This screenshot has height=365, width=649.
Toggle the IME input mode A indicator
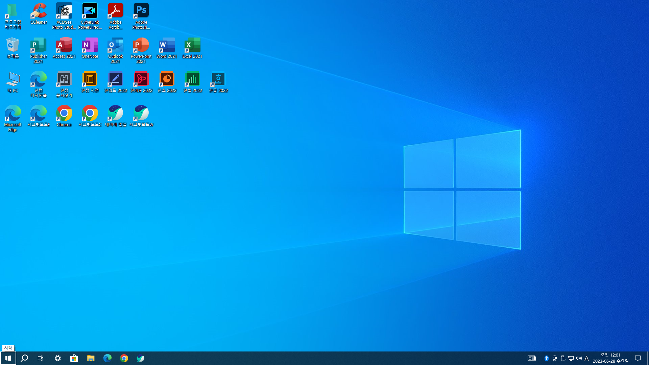coord(587,358)
